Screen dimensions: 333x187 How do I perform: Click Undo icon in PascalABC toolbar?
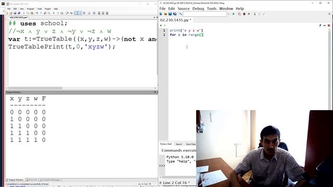(37, 13)
